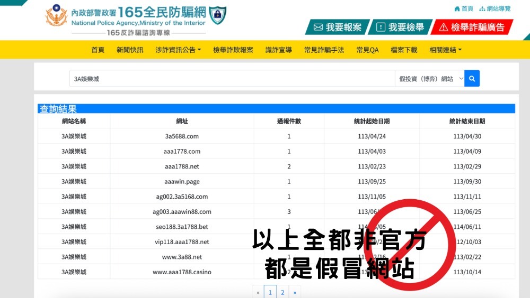Click the padlock shield icon
Image resolution: width=530 pixels, height=298 pixels.
(217, 15)
